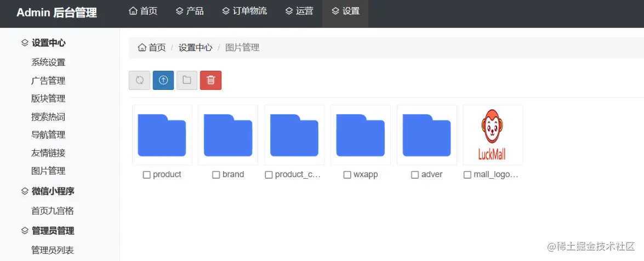
Task: Open the product_c... folder icon
Action: pyautogui.click(x=294, y=135)
